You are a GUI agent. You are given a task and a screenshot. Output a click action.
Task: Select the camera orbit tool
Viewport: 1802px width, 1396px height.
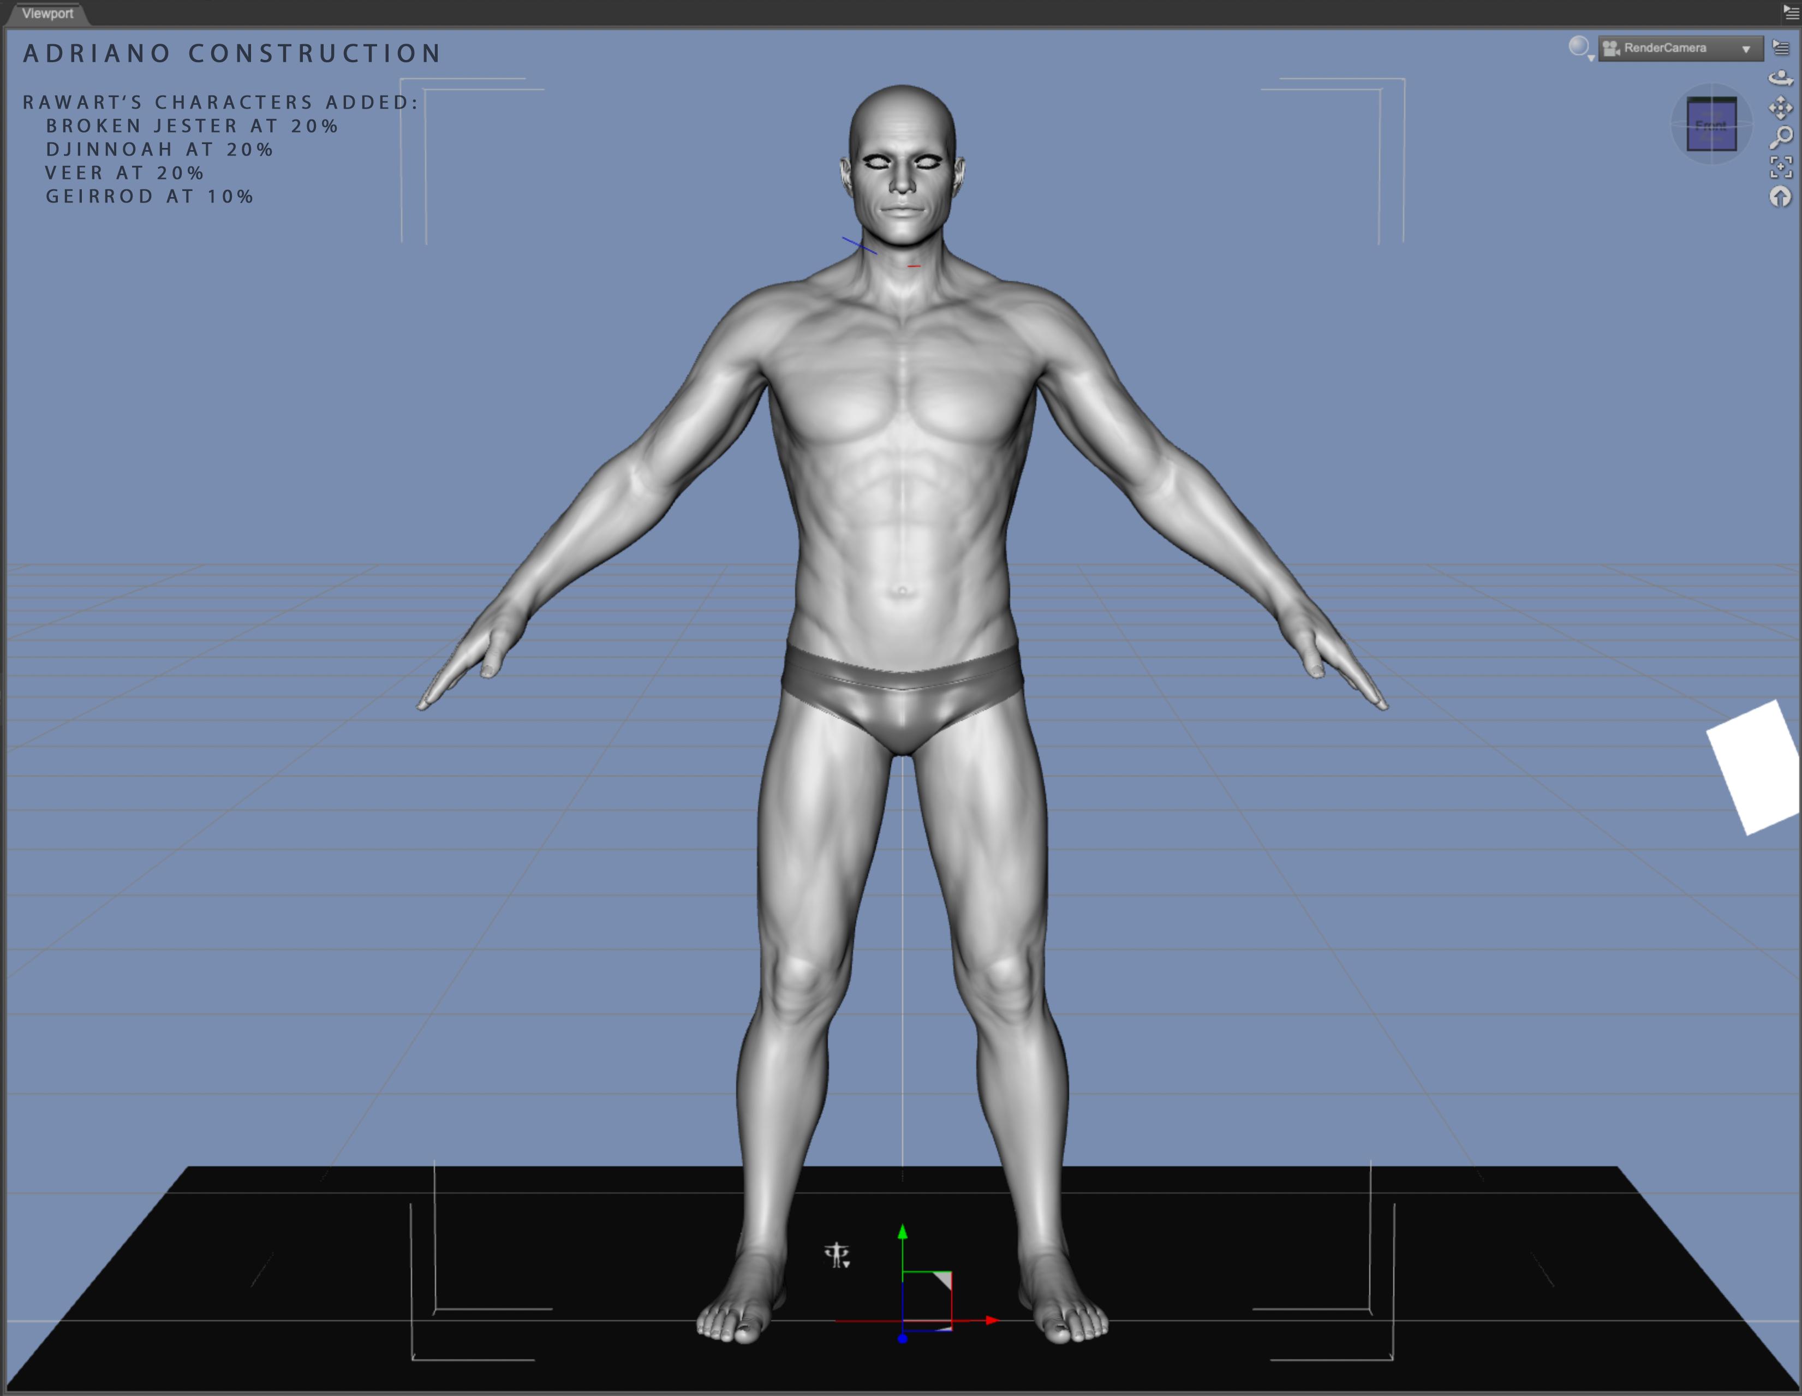click(1781, 79)
